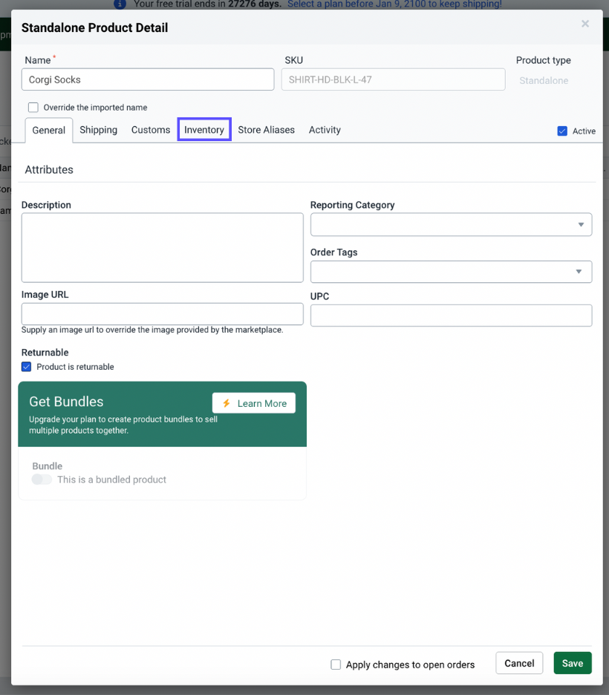The width and height of the screenshot is (609, 695).
Task: Uncheck the Active checkbox
Action: tap(562, 131)
